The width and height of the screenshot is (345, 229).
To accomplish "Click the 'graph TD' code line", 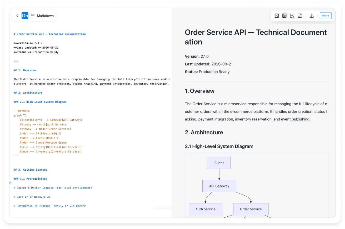I will pyautogui.click(x=20, y=115).
